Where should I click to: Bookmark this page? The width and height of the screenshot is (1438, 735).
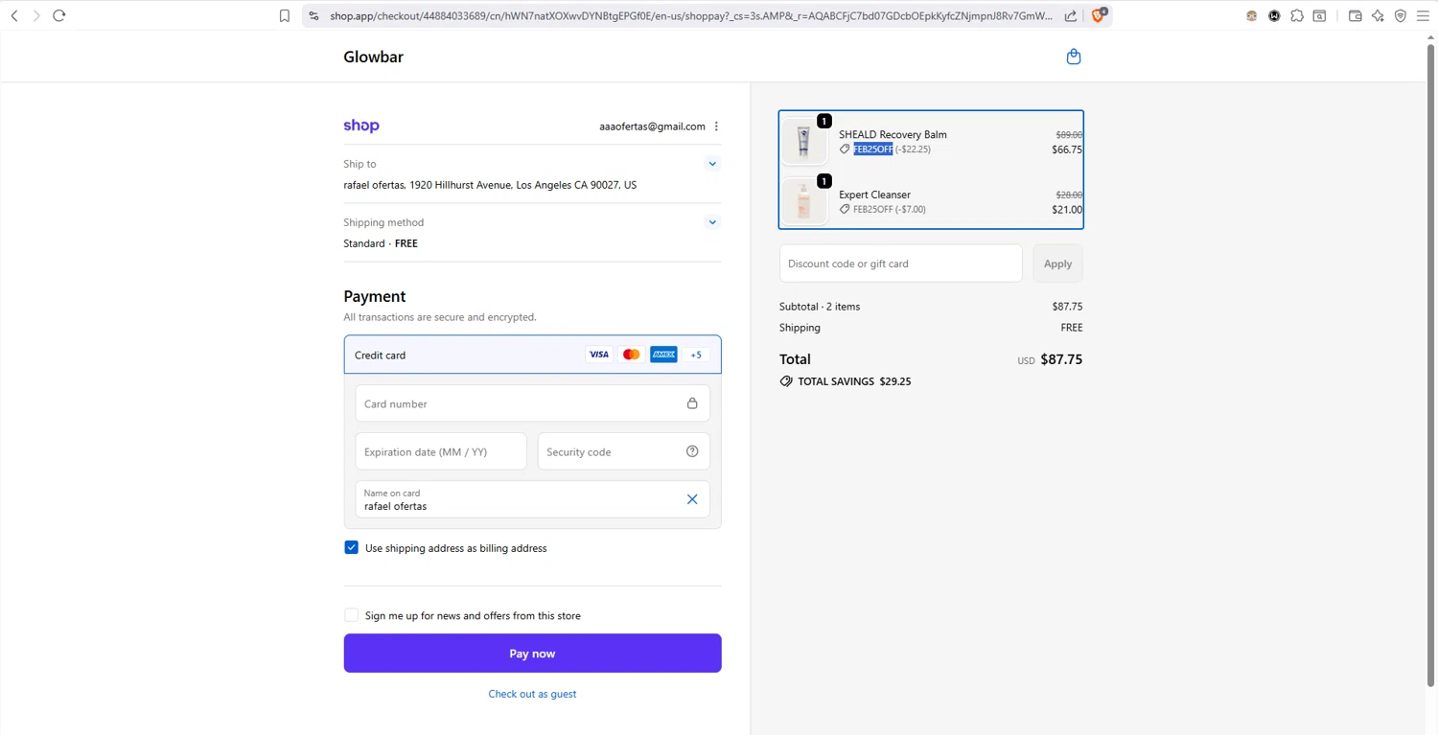click(285, 15)
